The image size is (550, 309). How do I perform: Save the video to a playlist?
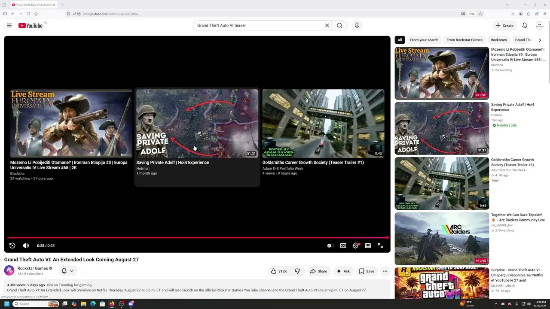(x=367, y=271)
